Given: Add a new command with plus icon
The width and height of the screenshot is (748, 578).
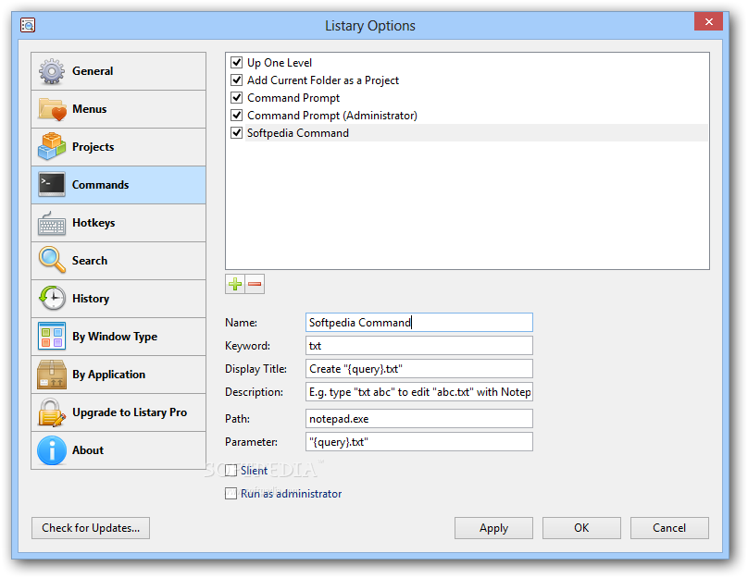Looking at the screenshot, I should point(235,285).
